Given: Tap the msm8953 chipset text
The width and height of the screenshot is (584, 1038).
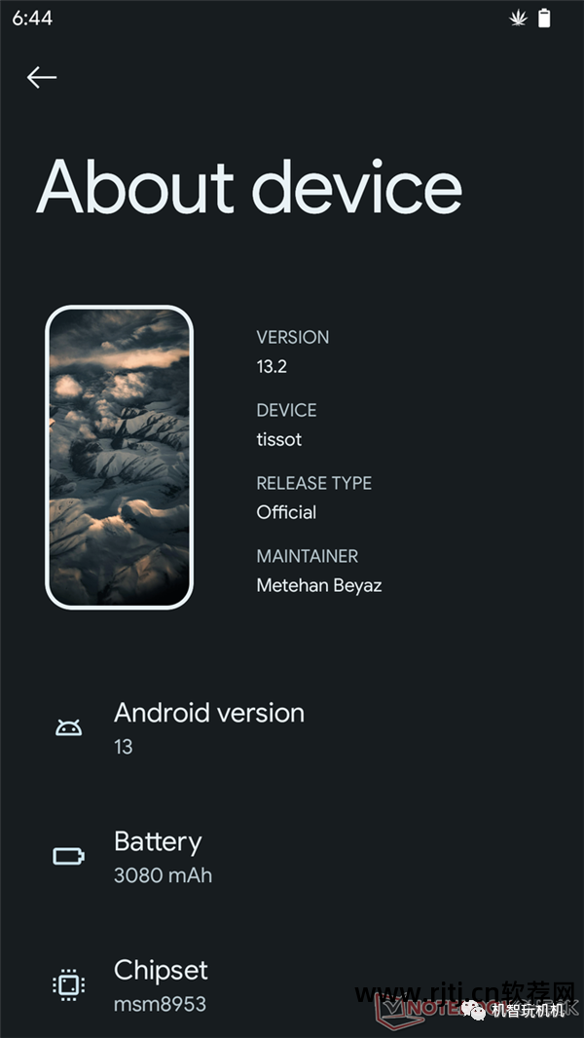Looking at the screenshot, I should click(160, 1003).
